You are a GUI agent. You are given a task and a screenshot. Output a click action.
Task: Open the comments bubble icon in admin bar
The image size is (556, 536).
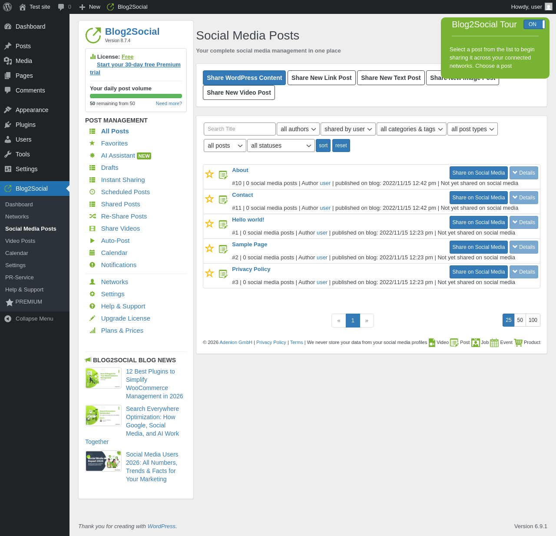(61, 7)
